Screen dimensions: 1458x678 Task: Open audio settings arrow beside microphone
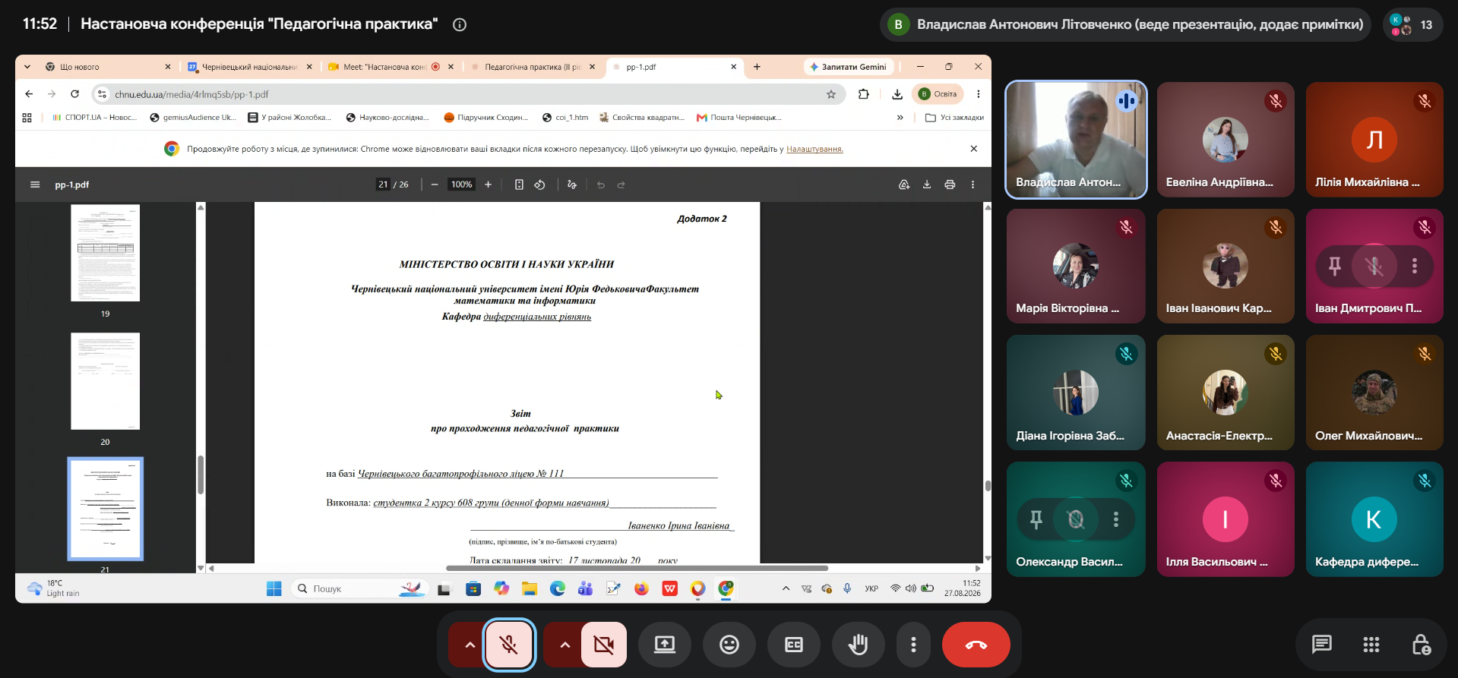pyautogui.click(x=470, y=645)
